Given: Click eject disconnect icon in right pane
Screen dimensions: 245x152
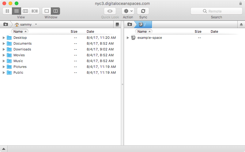Looking at the screenshot, I should [241, 24].
